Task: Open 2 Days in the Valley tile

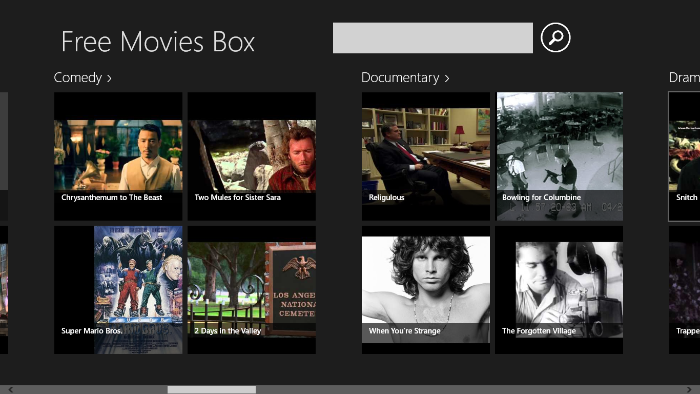Action: pyautogui.click(x=252, y=290)
